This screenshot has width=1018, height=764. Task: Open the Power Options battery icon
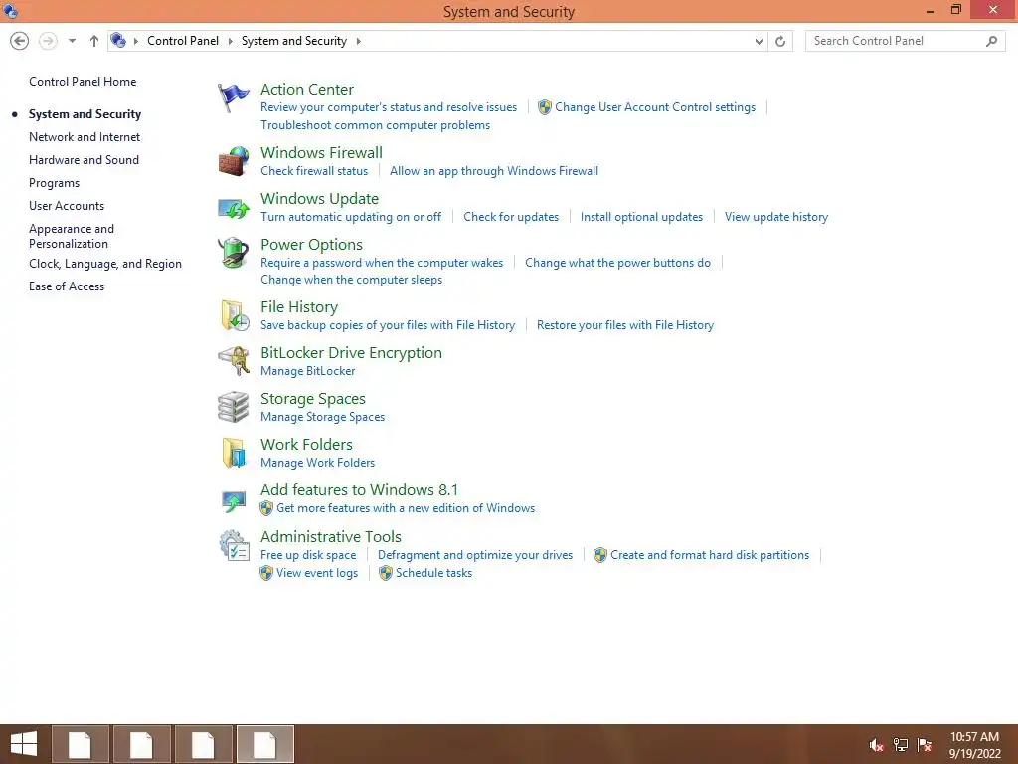click(233, 253)
